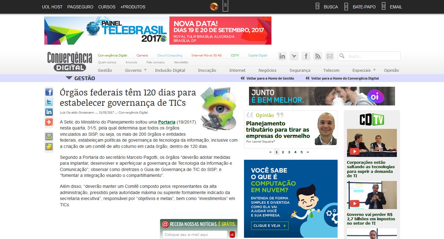
Task: Go to opinion page 5
Action: click(x=301, y=152)
